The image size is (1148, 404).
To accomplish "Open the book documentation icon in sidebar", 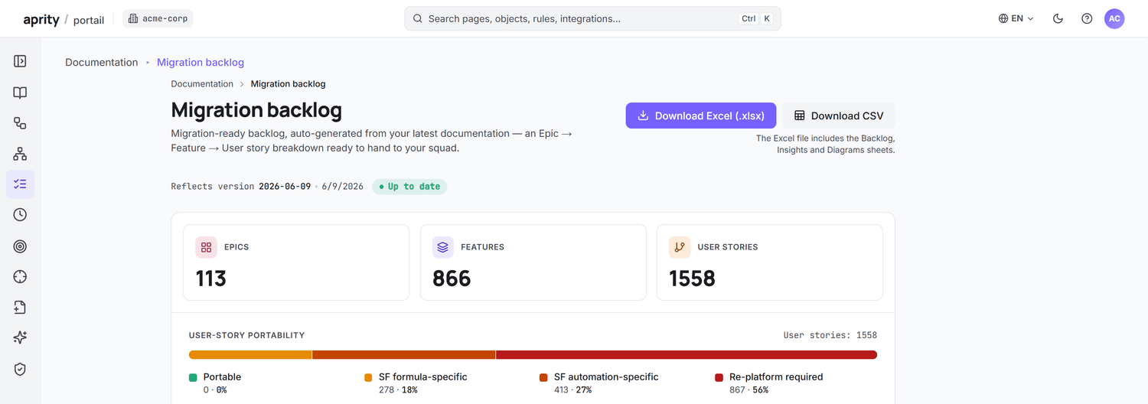I will (20, 92).
